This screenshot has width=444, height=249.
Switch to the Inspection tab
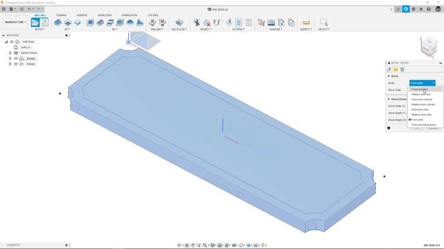[x=105, y=15]
